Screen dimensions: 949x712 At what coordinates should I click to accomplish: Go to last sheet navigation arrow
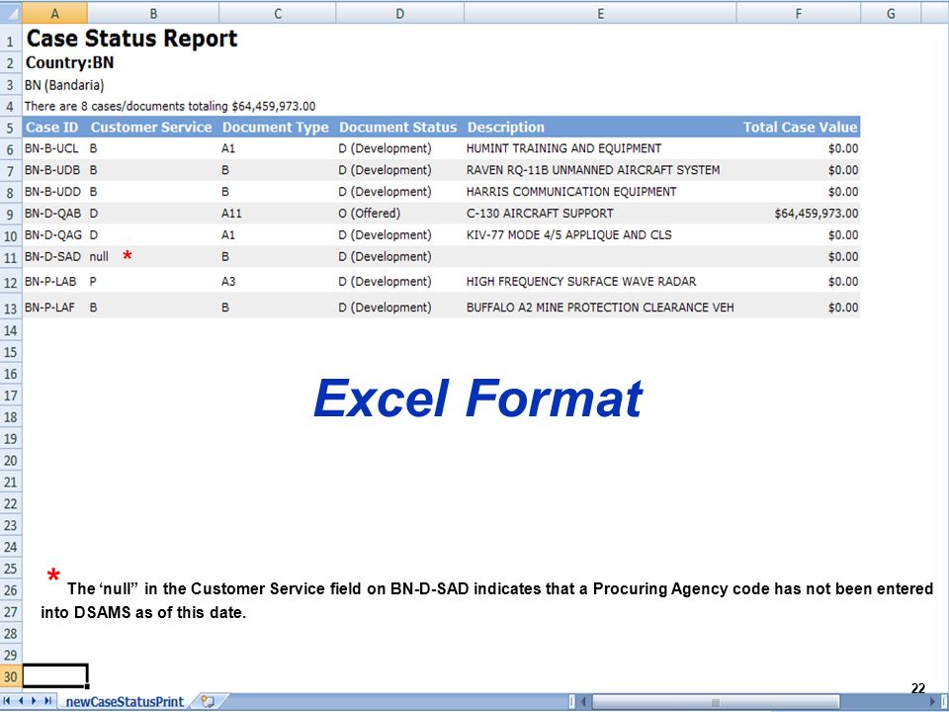[48, 701]
